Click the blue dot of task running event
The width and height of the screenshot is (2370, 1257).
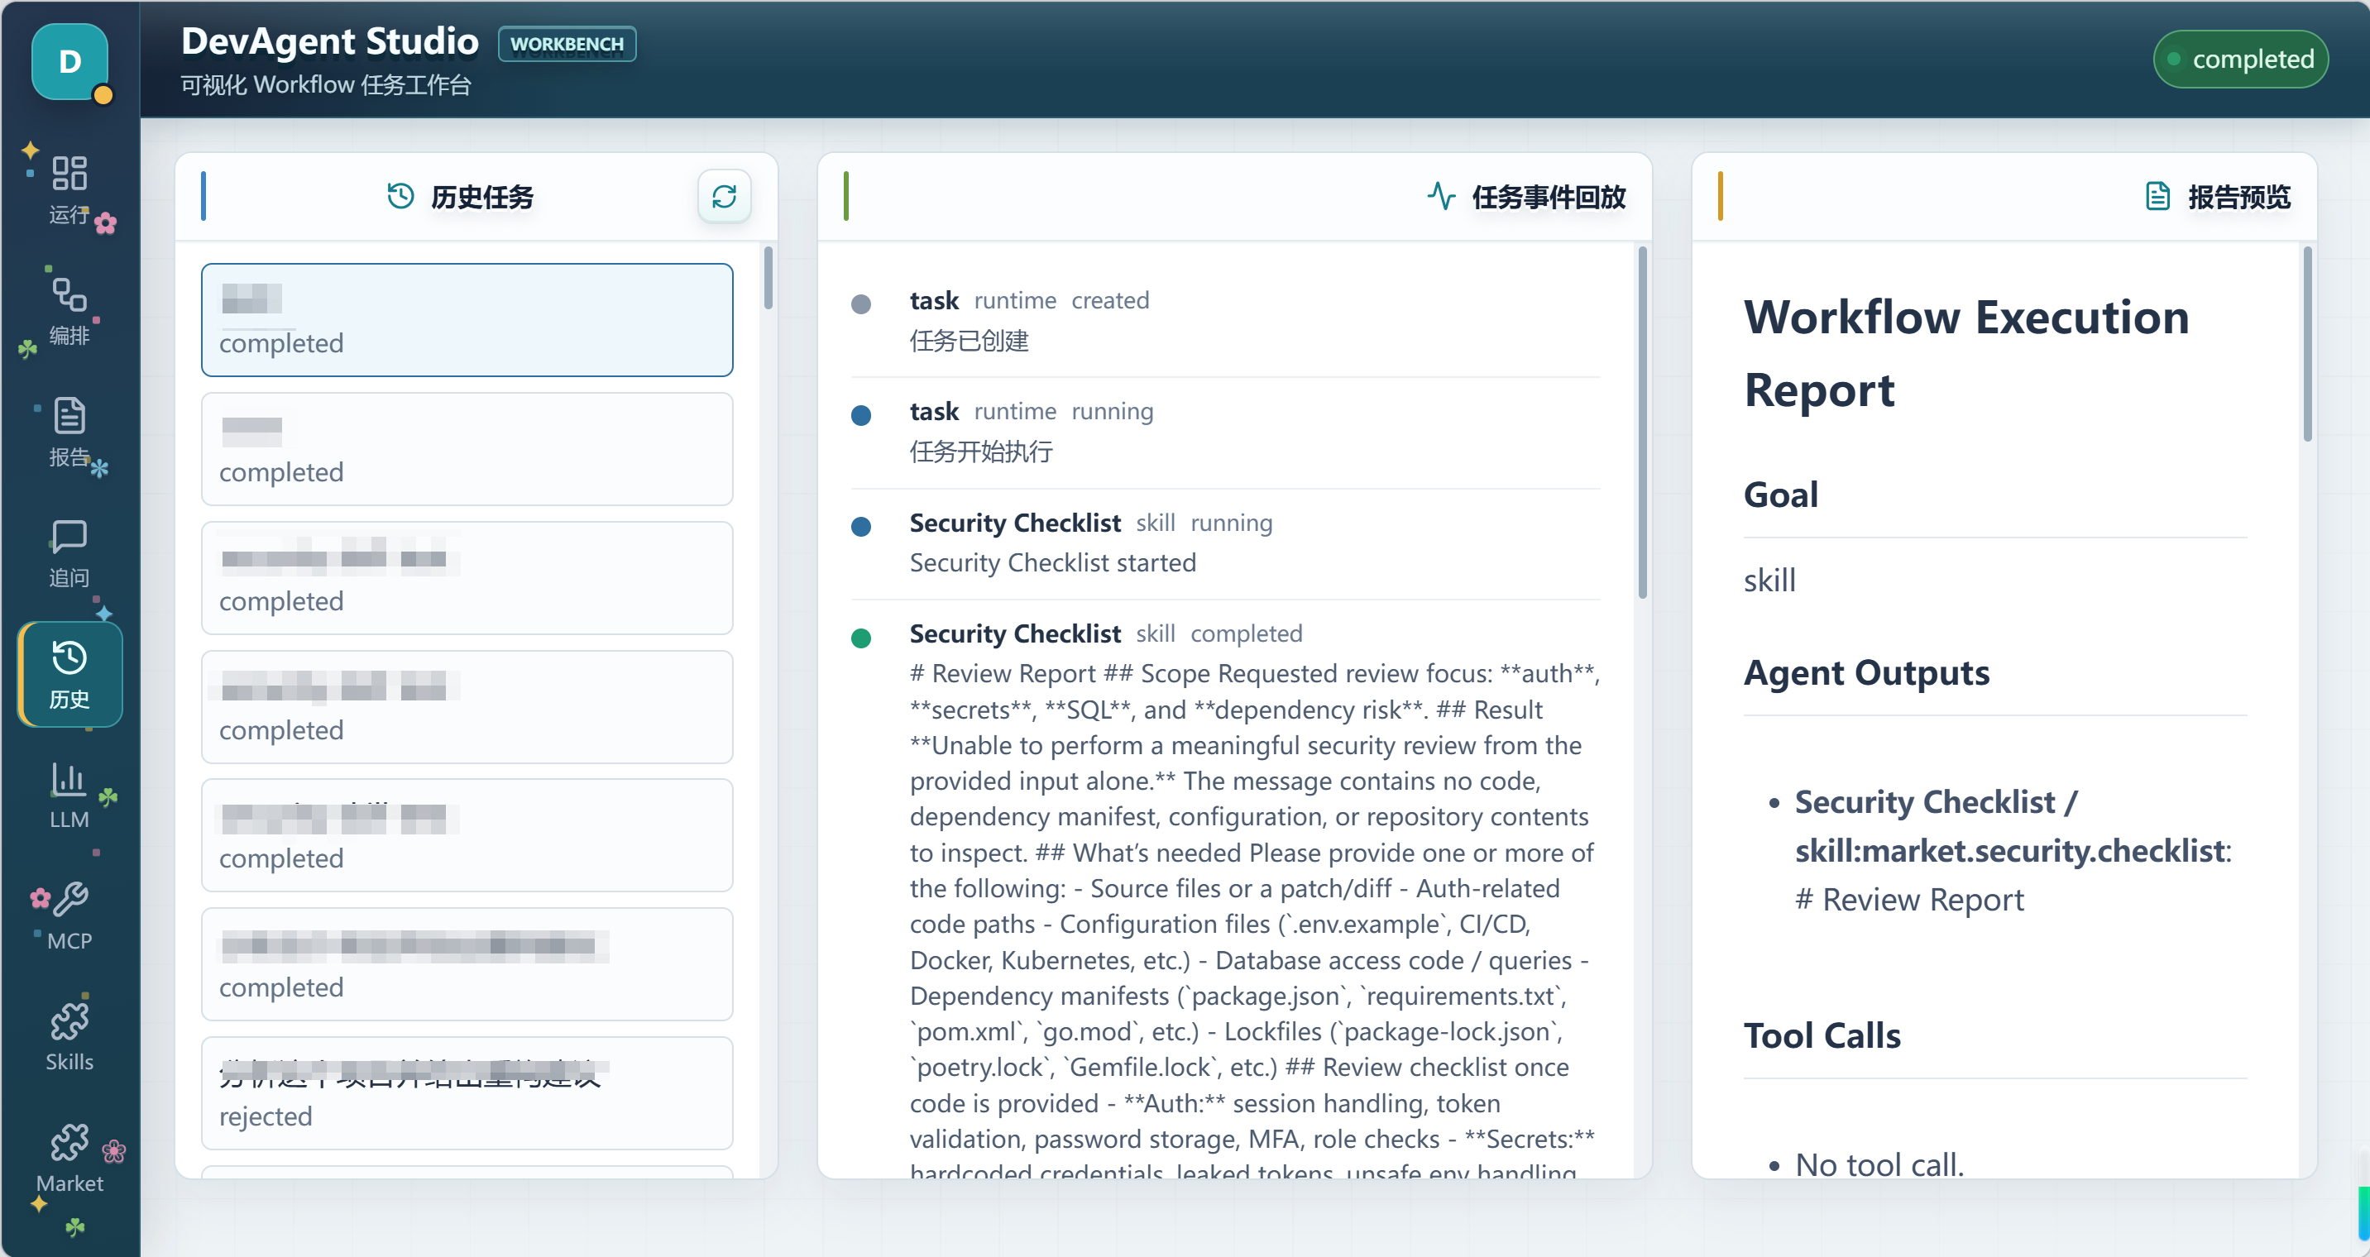point(861,414)
